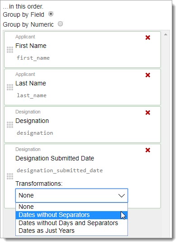Remove the Last Name field with red X
This screenshot has width=179, height=245.
click(148, 75)
